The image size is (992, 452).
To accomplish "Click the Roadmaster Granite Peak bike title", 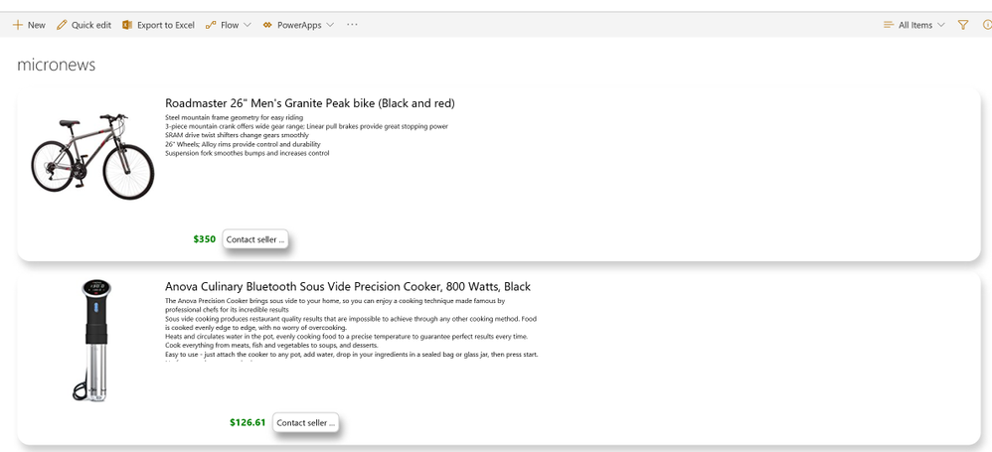I will 309,103.
